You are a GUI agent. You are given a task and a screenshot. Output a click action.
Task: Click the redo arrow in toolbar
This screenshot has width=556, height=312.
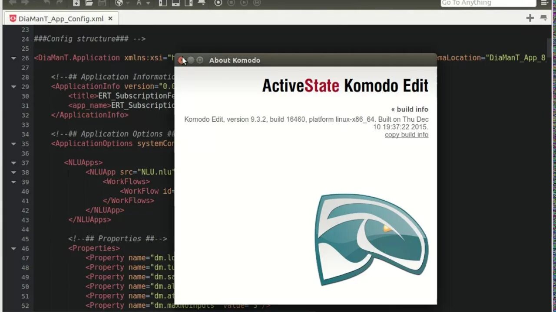coord(59,3)
